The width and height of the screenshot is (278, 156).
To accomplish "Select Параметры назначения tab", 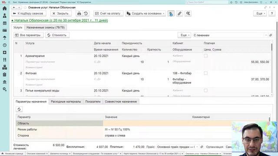I will pos(31,101).
